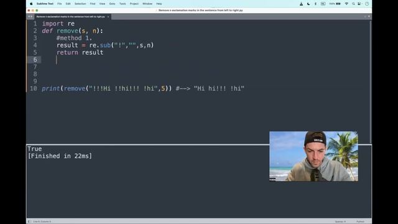Open the Python syntax selector

(360, 222)
